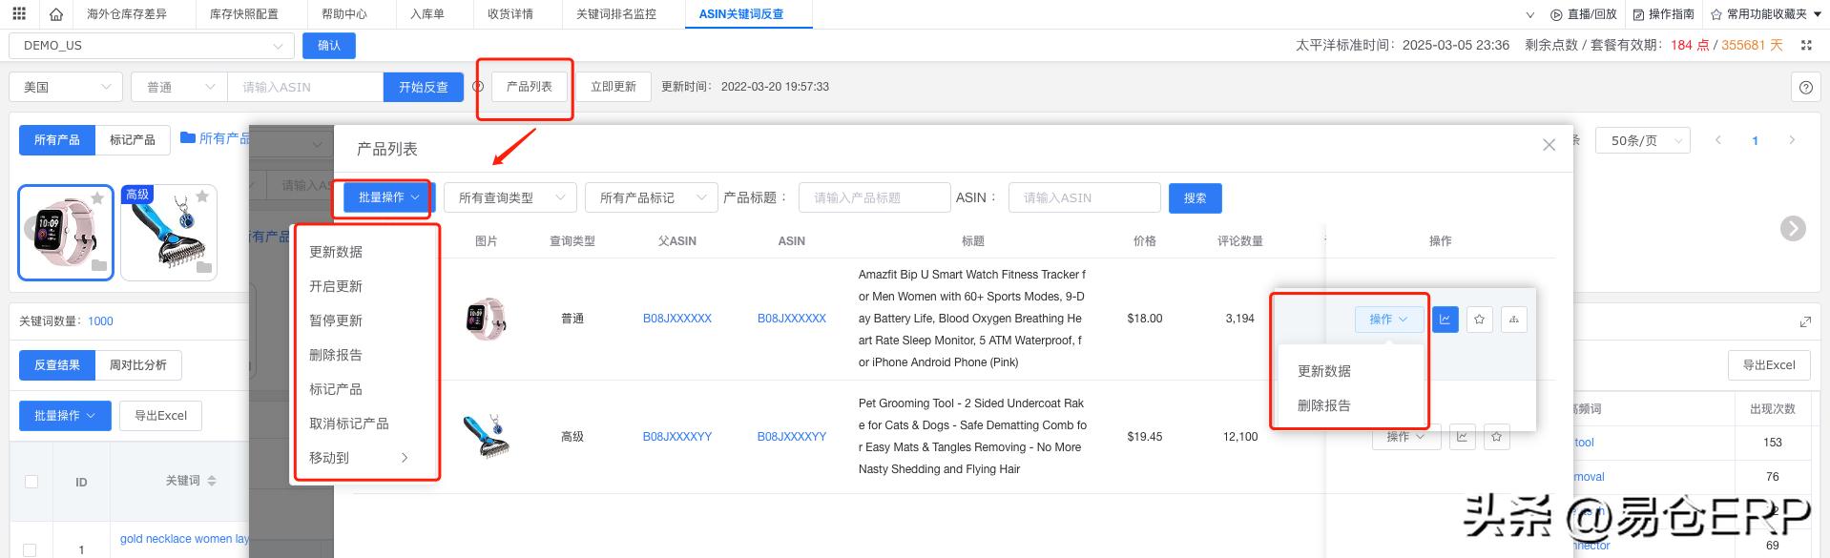This screenshot has height=558, width=1830.
Task: Expand the tab overflow chevron left of 直播/回放
Action: pyautogui.click(x=1530, y=14)
